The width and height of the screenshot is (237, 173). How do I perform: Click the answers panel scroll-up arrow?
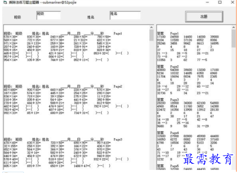click(233, 27)
